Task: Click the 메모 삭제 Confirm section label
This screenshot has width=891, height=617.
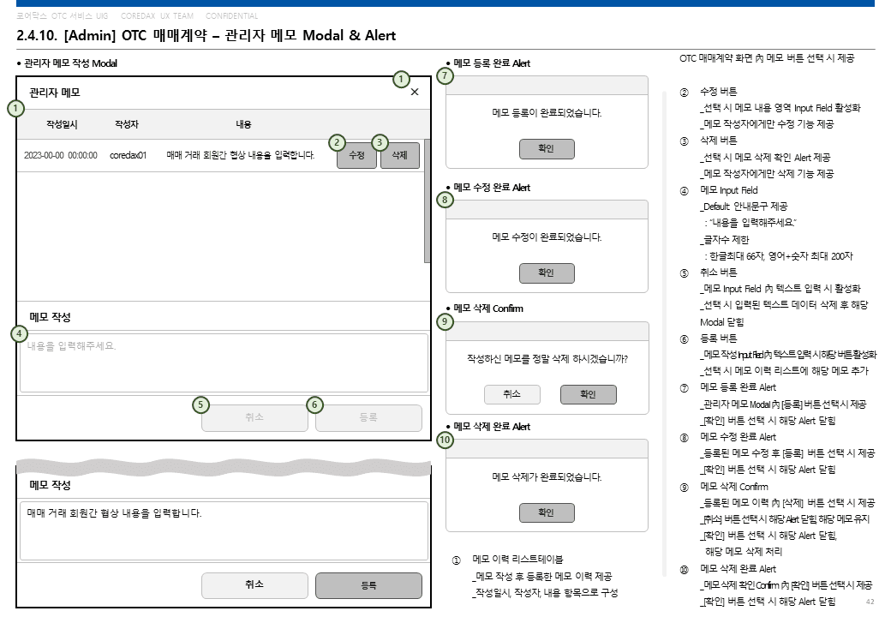Action: click(x=488, y=308)
